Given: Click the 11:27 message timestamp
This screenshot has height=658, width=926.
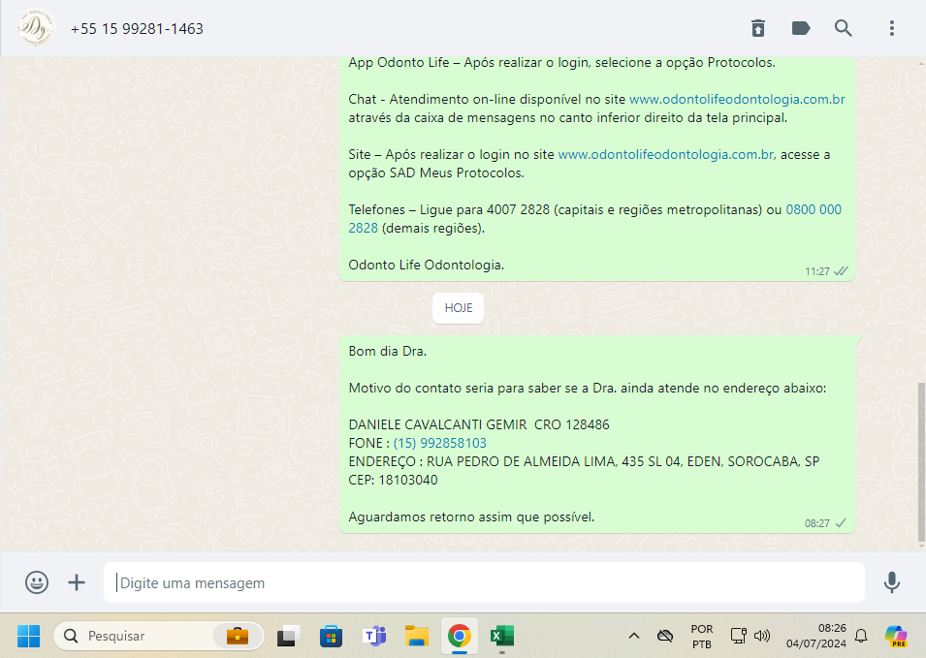Looking at the screenshot, I should point(816,271).
